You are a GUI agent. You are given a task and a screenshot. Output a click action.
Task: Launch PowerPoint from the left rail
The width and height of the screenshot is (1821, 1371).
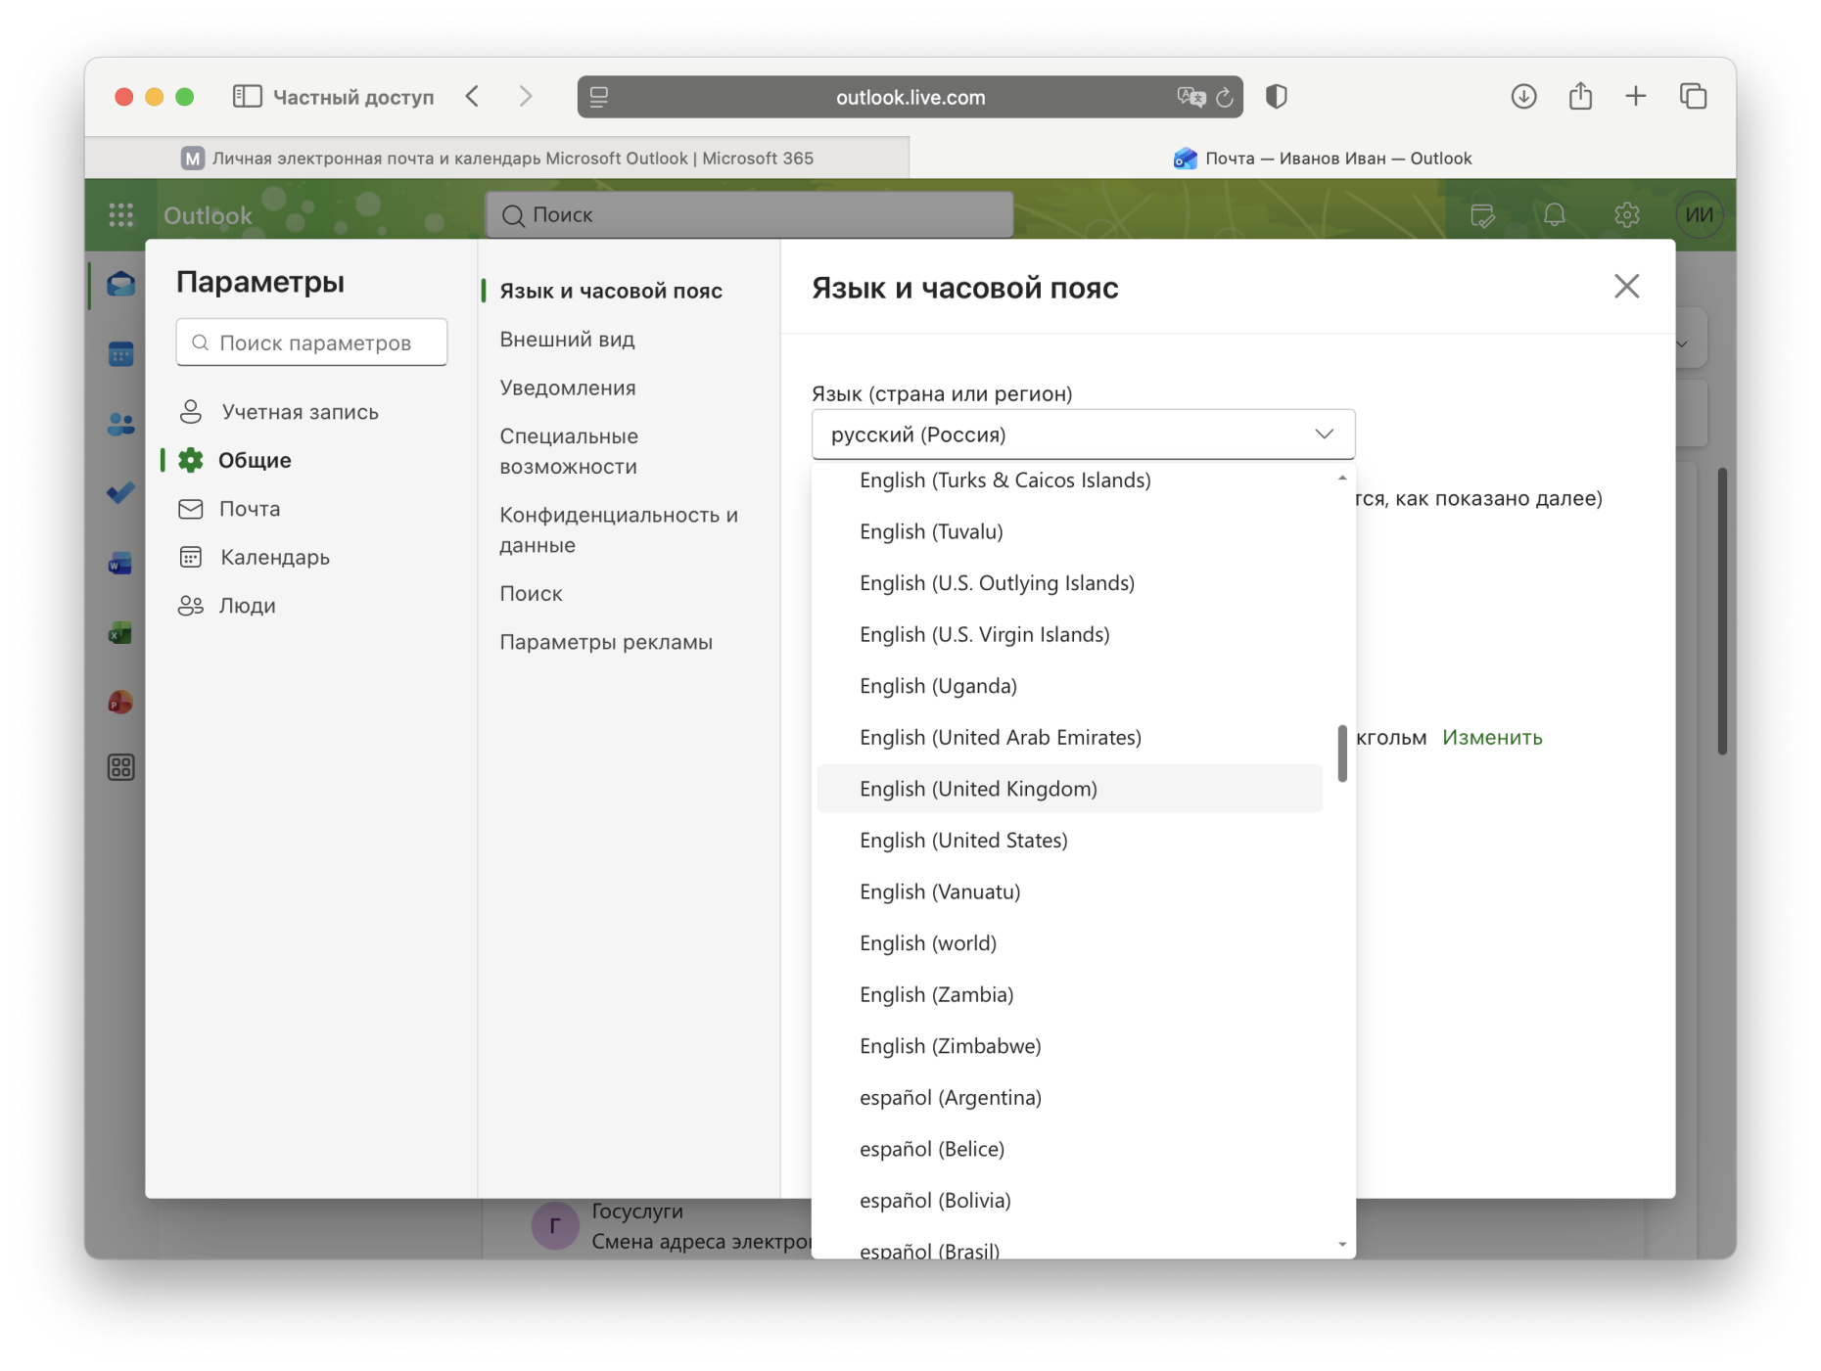[x=120, y=703]
